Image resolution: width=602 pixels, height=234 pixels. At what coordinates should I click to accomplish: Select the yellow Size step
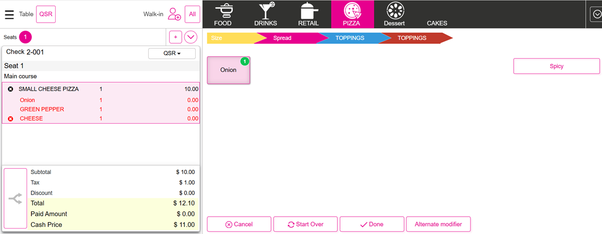pos(227,38)
